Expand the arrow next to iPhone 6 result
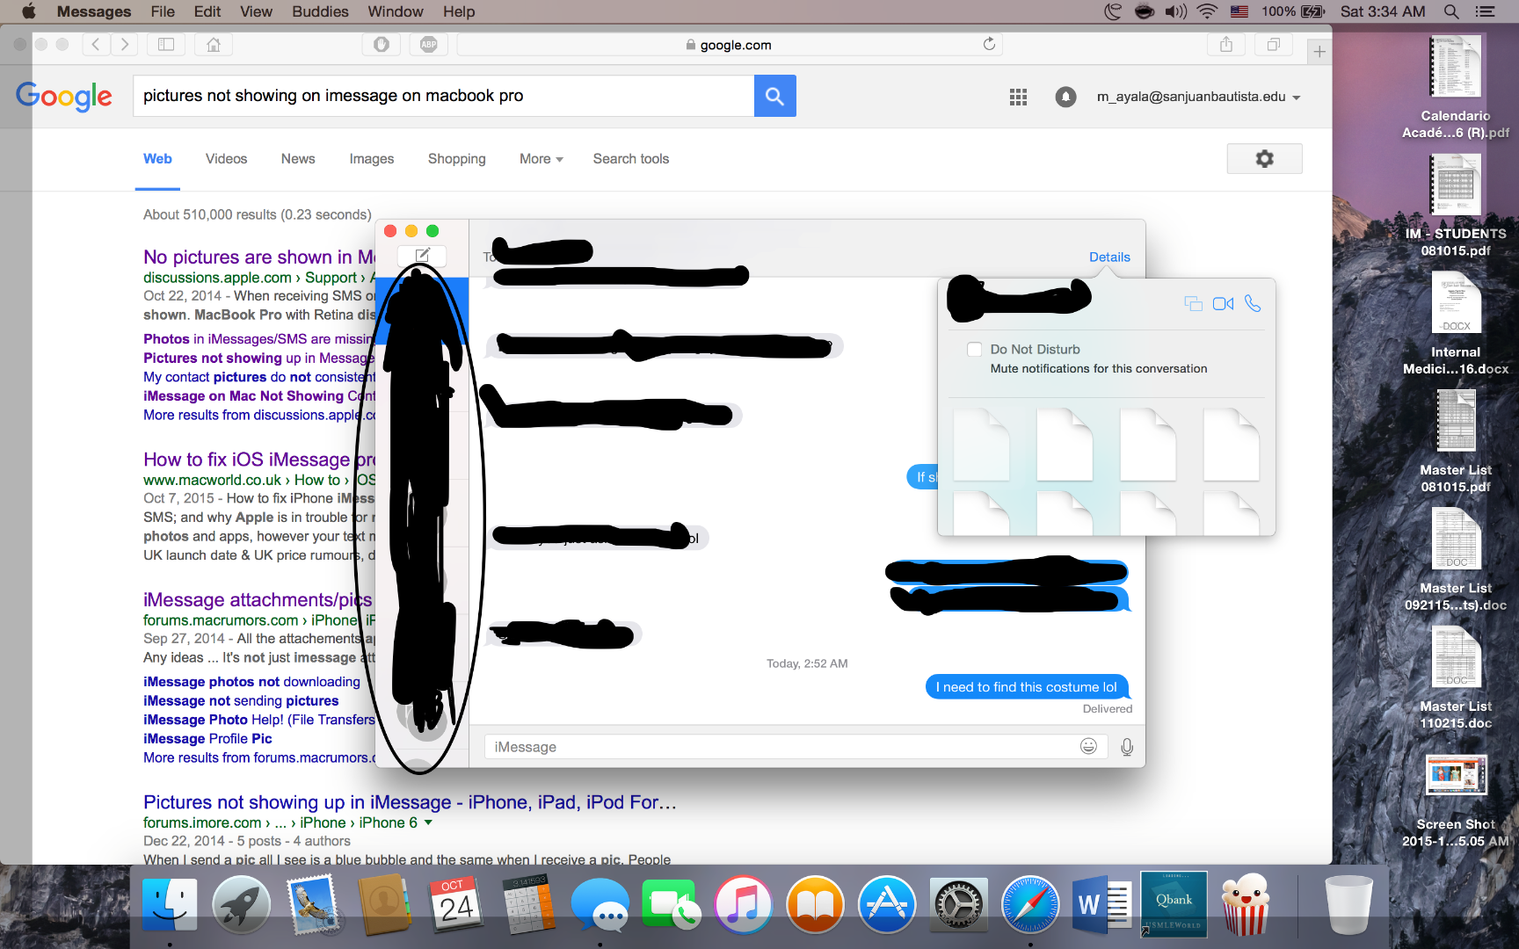The height and width of the screenshot is (949, 1519). pyautogui.click(x=428, y=822)
